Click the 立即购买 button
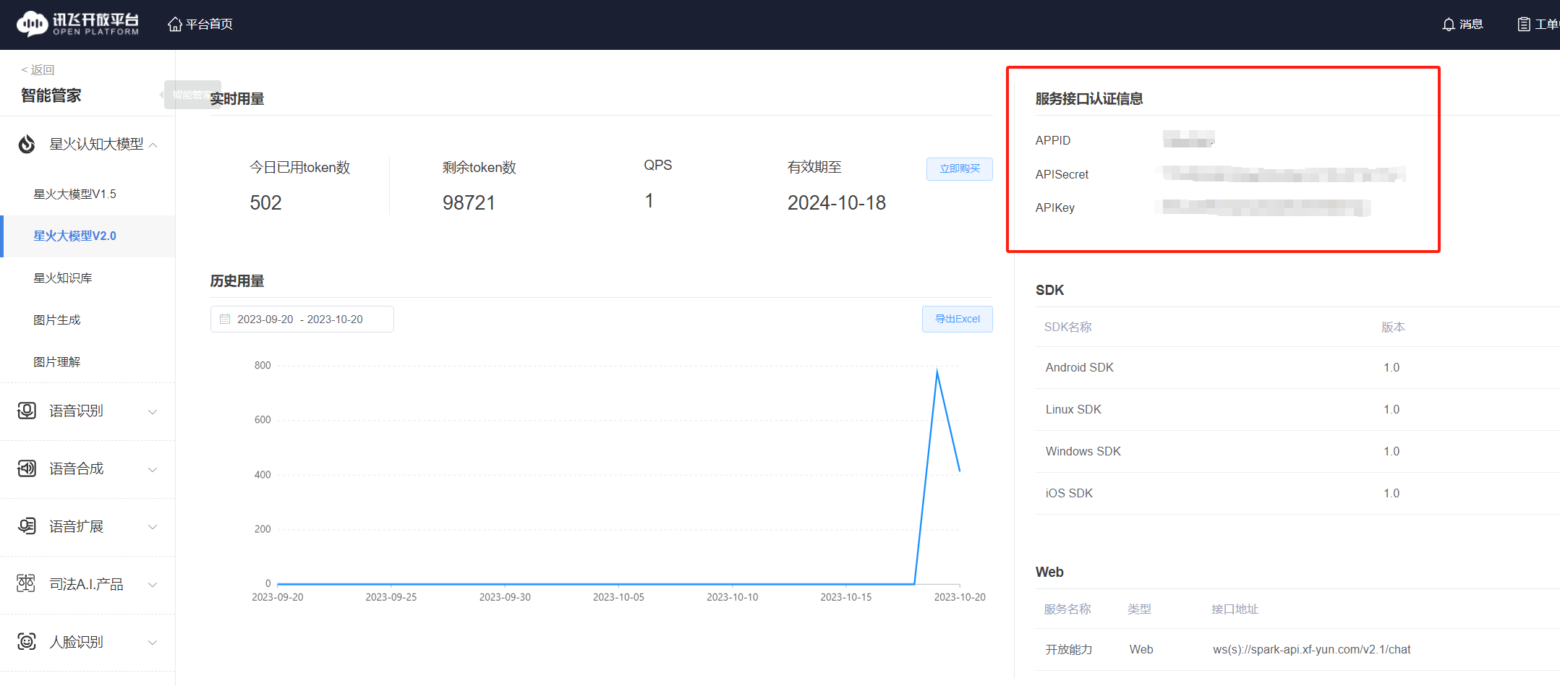Screen dimensions: 1560x686 click(959, 168)
